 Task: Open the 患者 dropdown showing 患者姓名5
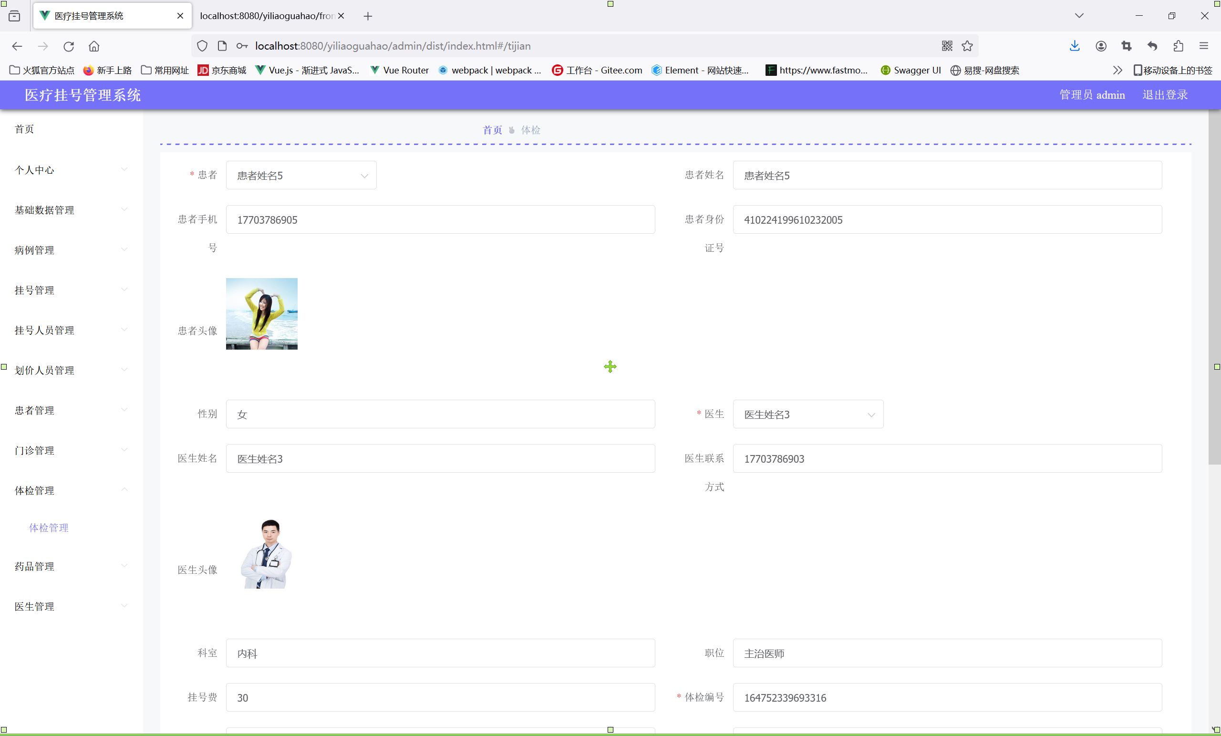point(301,176)
